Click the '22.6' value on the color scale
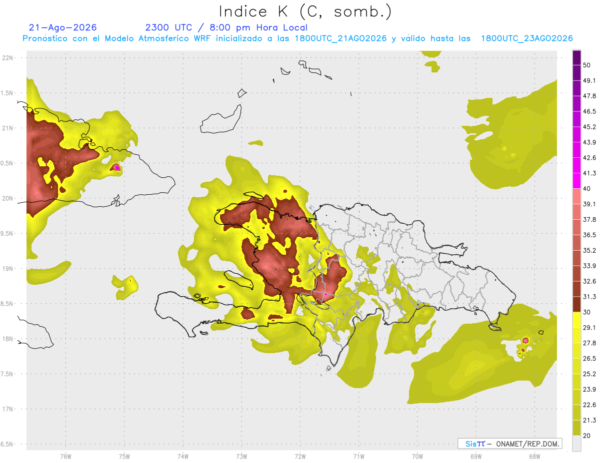 (x=589, y=405)
